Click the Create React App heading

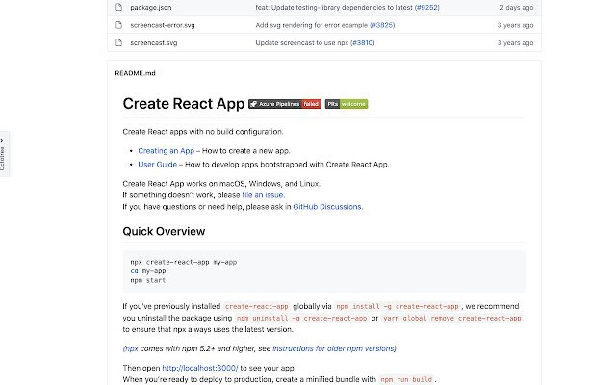(x=184, y=104)
